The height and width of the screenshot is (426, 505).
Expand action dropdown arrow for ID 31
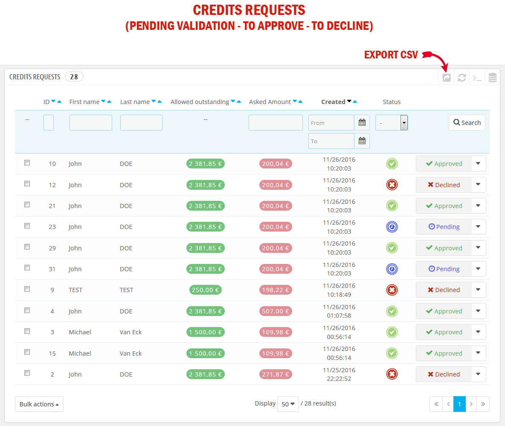[x=478, y=269]
